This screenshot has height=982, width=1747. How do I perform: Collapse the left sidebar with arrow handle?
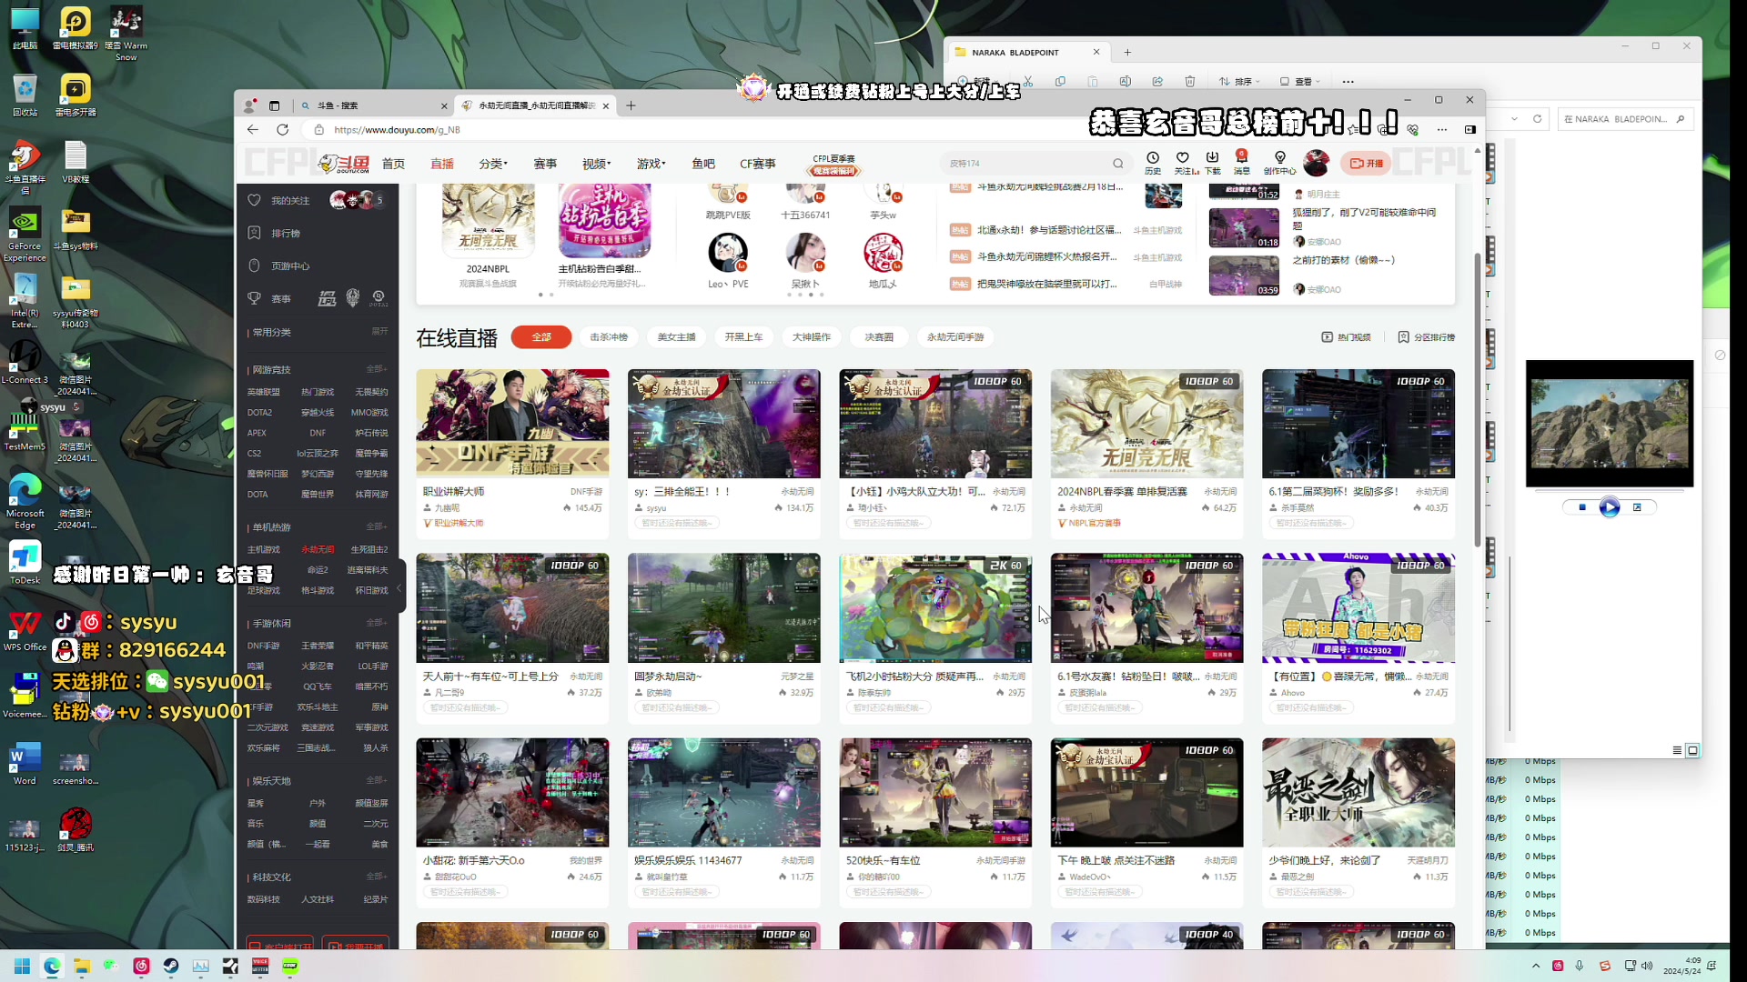pos(399,587)
